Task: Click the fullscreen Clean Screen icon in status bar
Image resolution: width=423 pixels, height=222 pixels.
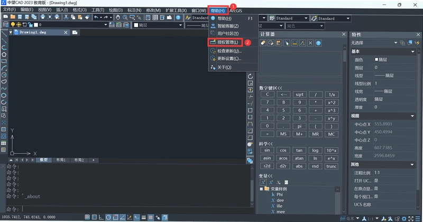Action: (411, 218)
